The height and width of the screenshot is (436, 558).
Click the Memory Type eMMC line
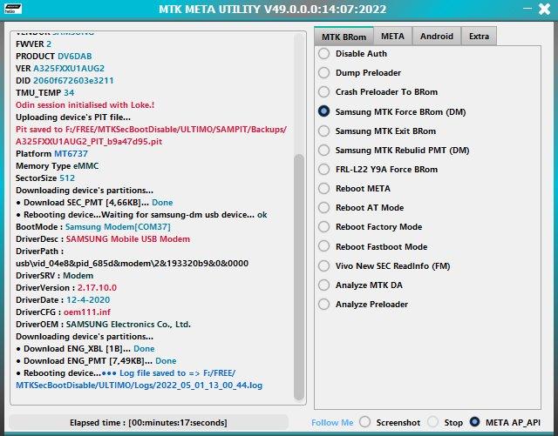pyautogui.click(x=58, y=166)
